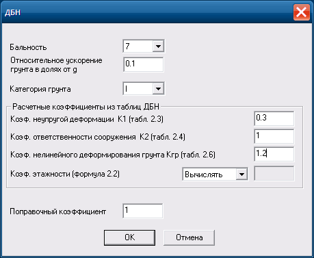
Task: Open the Бальность dropdown arrow
Action: point(158,47)
